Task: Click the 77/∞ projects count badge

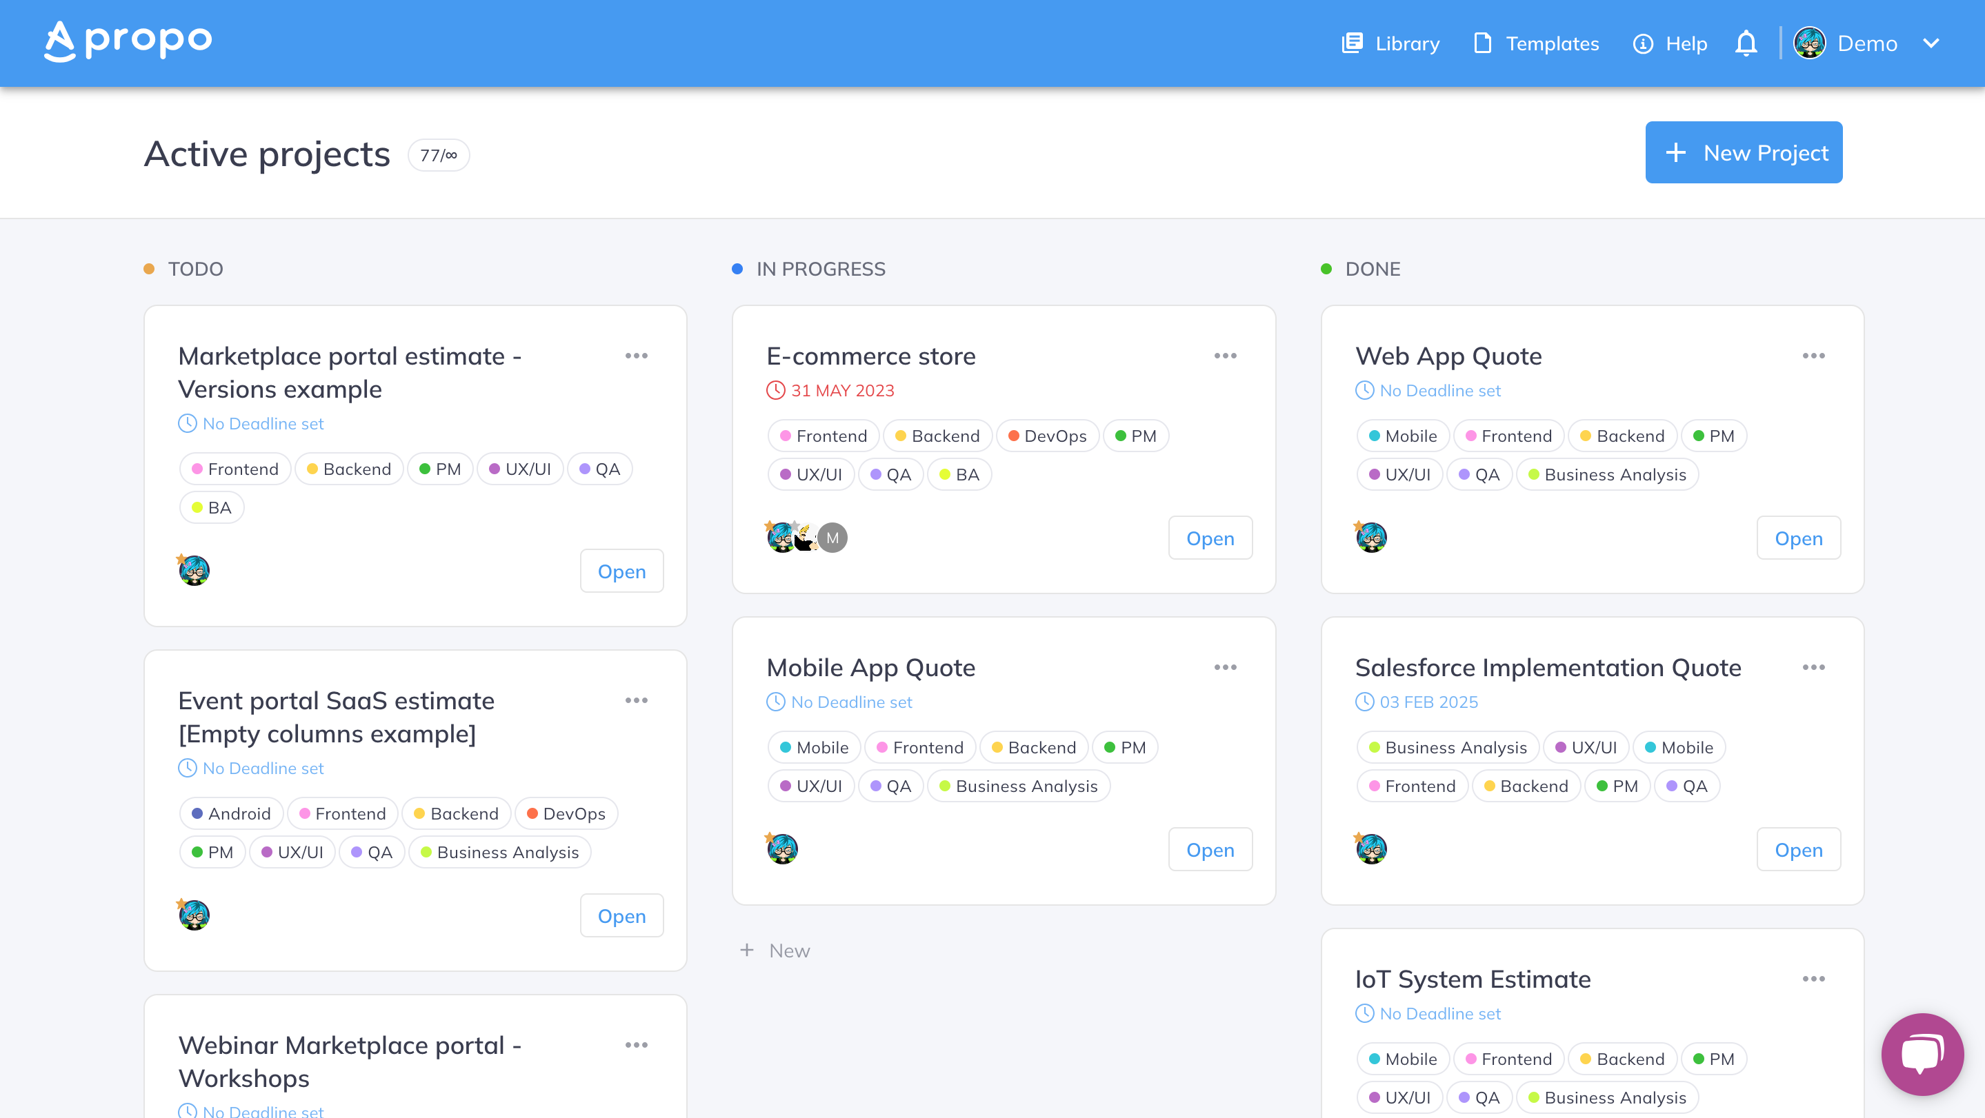Action: click(439, 155)
